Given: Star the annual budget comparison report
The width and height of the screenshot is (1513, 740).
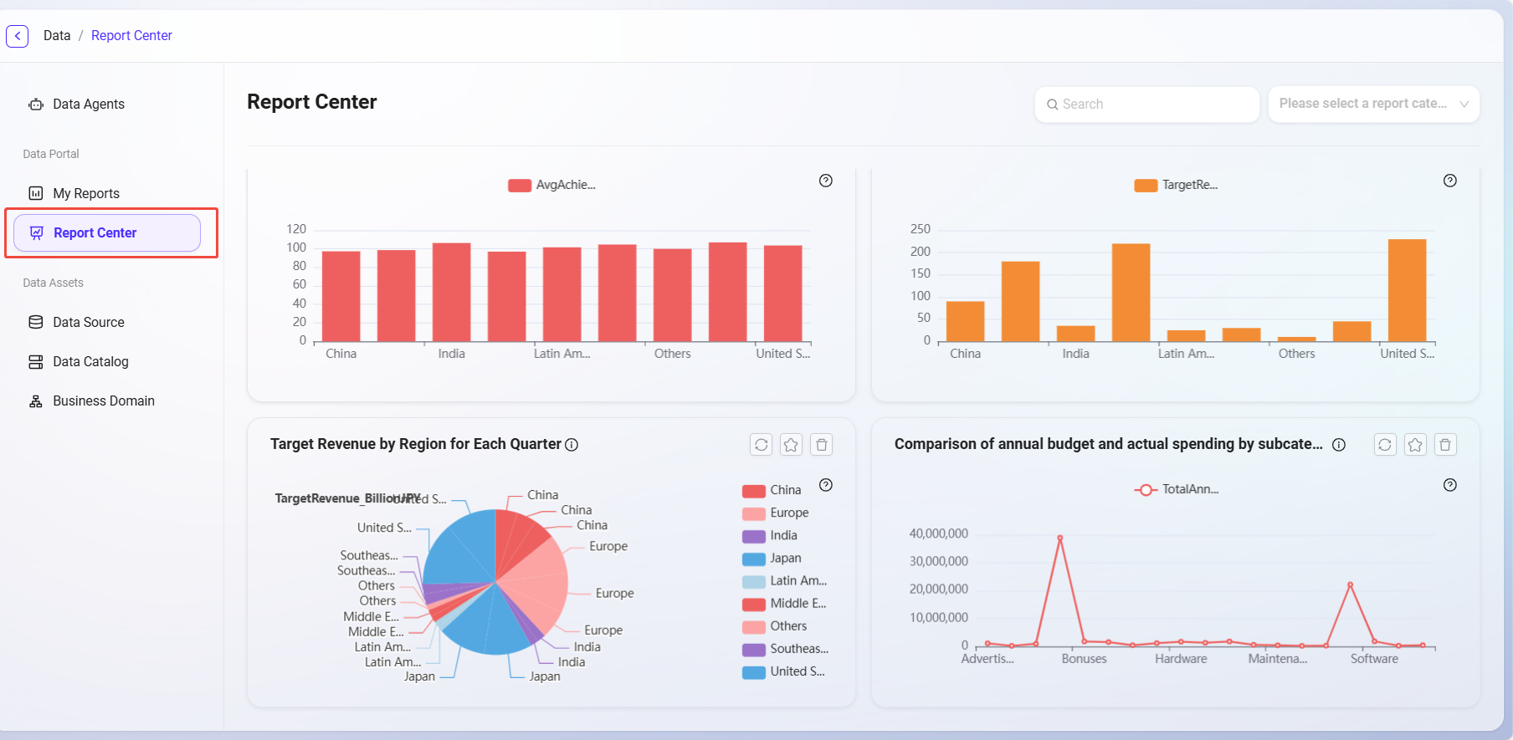Looking at the screenshot, I should tap(1415, 445).
